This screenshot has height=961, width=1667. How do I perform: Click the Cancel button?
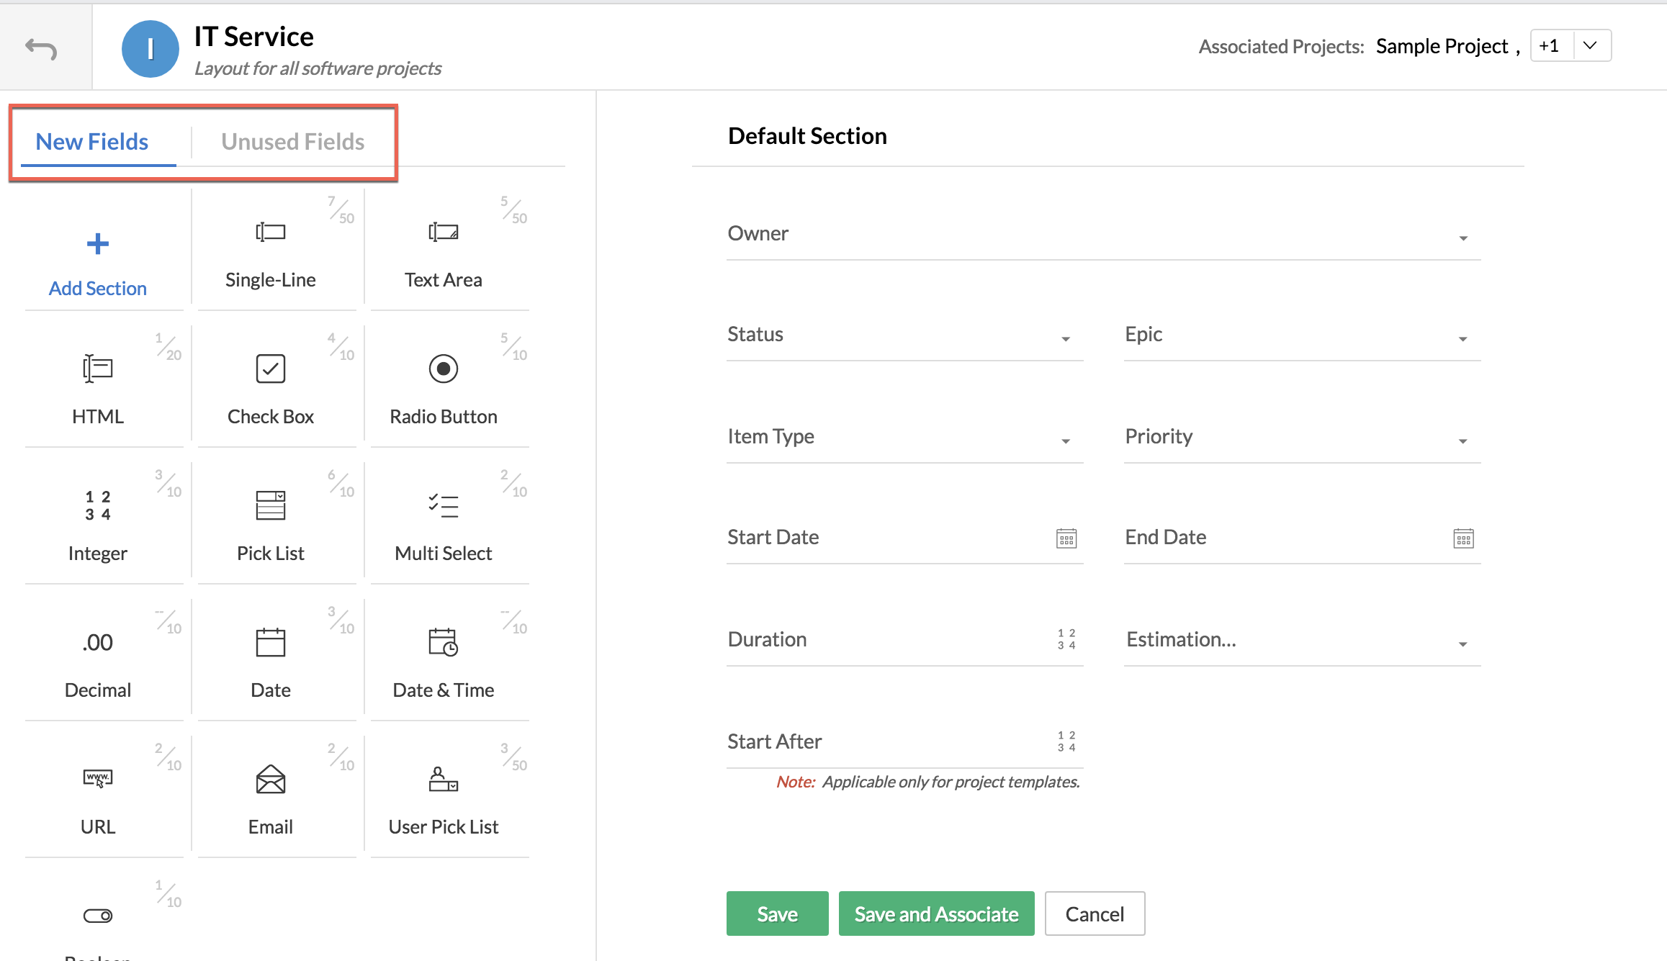pos(1094,913)
